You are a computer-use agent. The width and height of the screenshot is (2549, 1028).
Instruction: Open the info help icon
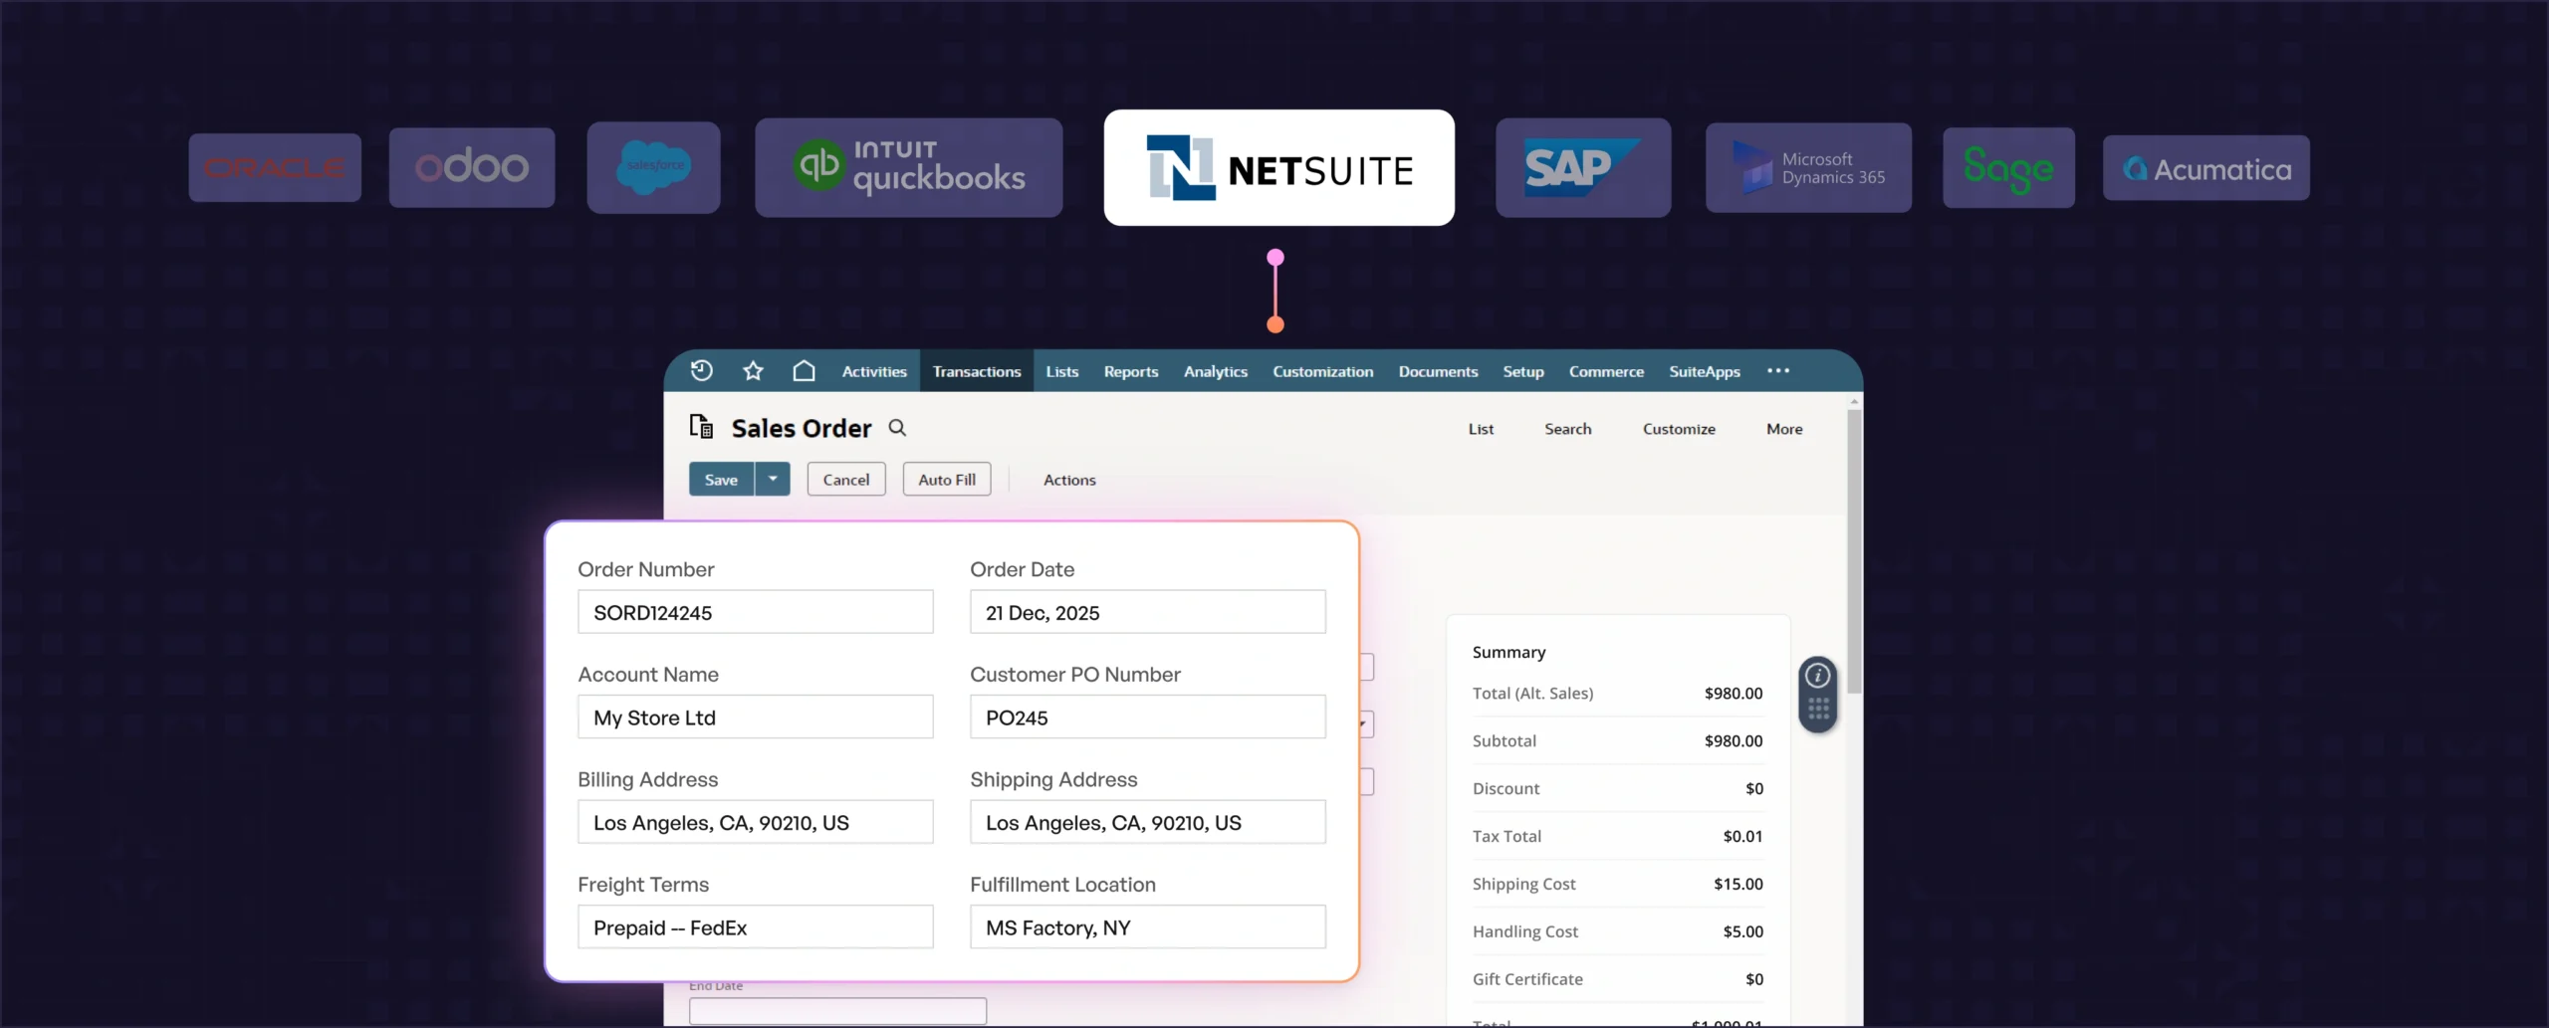tap(1818, 676)
